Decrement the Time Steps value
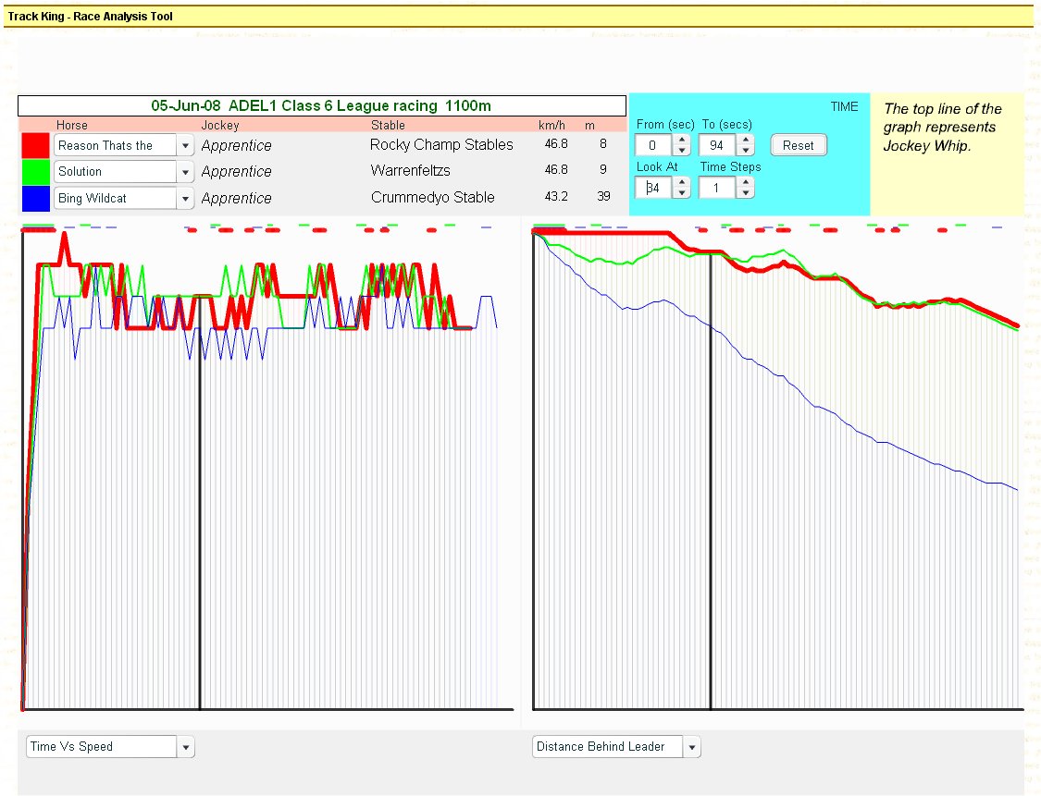The height and width of the screenshot is (796, 1041). [745, 193]
